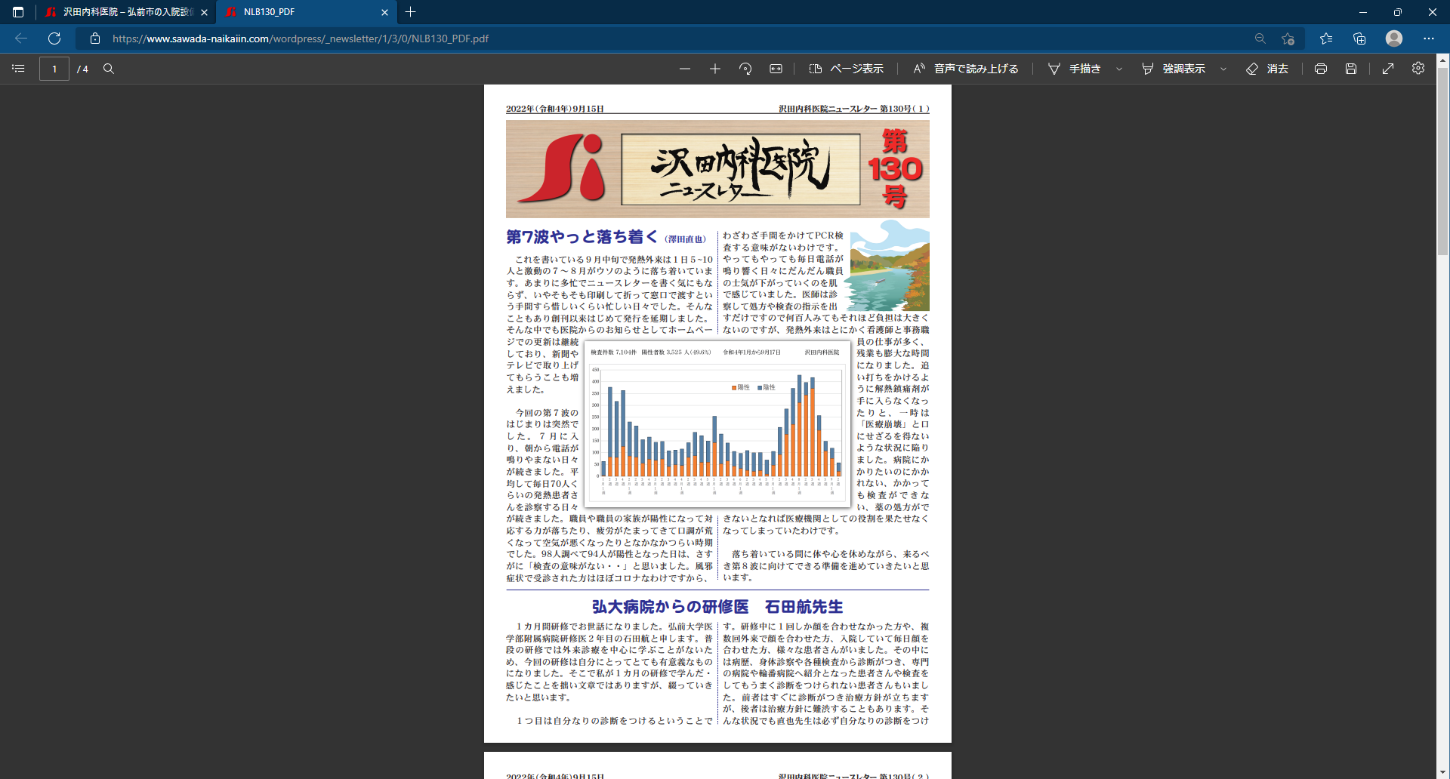Toggle PDF table of contents sidebar
The image size is (1450, 779).
coord(19,69)
